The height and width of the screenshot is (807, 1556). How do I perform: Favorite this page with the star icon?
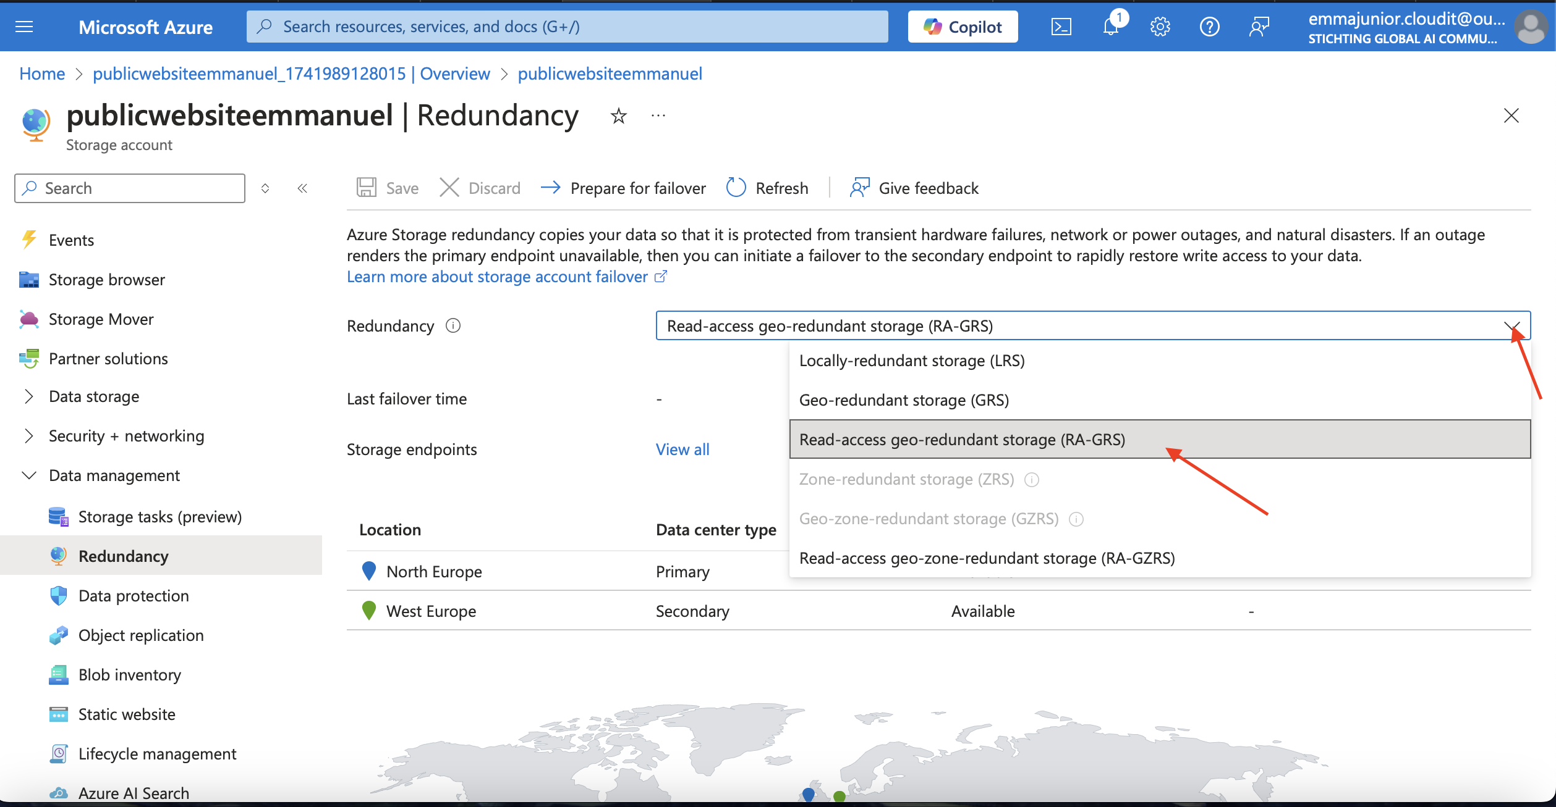(x=618, y=115)
